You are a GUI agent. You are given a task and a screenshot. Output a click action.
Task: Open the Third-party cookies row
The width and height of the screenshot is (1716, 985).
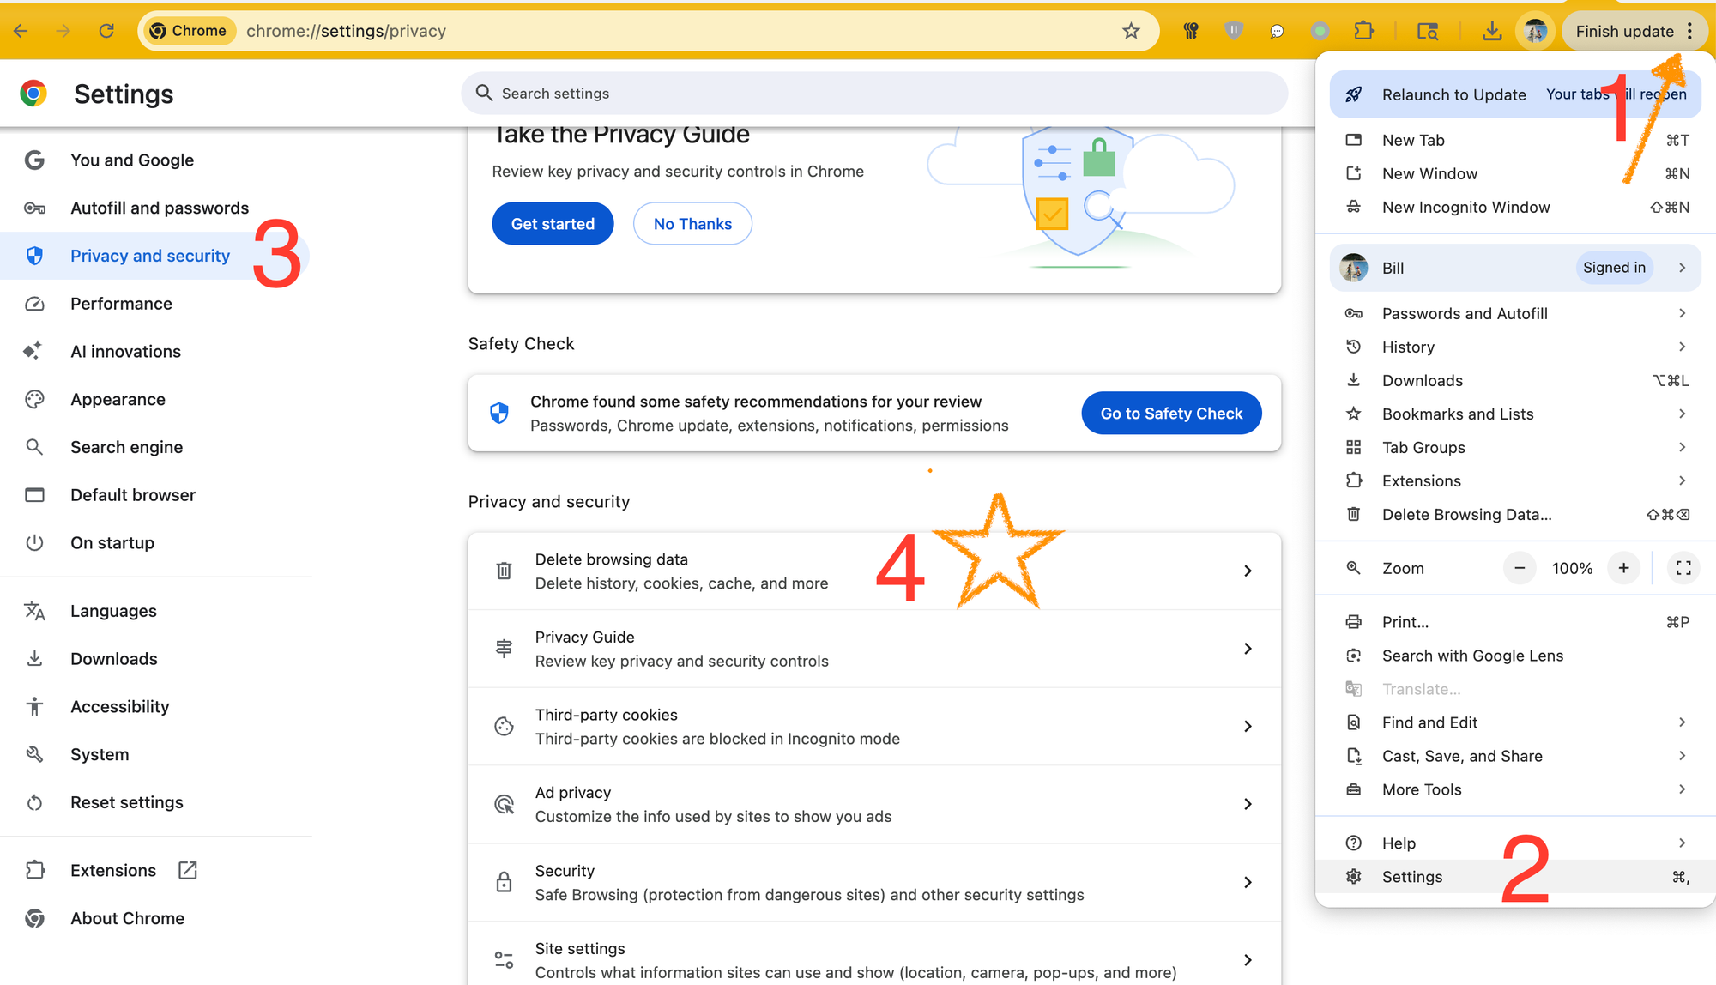tap(874, 727)
